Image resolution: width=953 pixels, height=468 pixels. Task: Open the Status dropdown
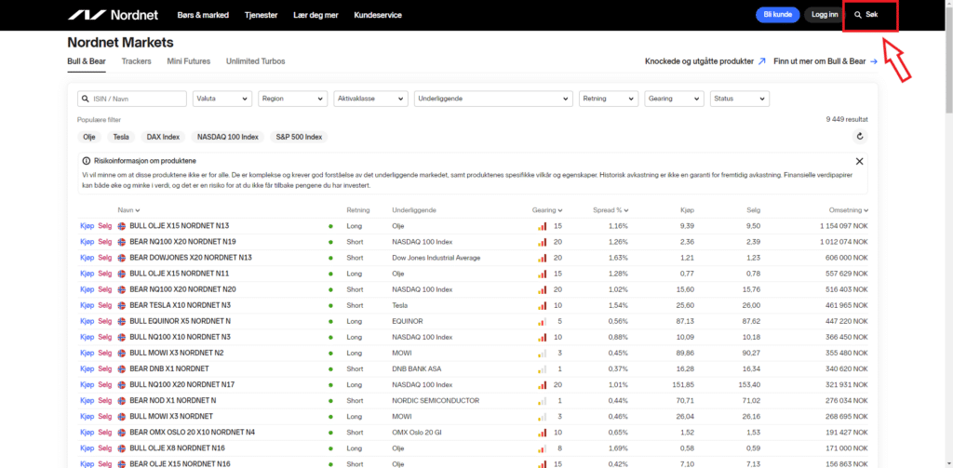tap(740, 99)
